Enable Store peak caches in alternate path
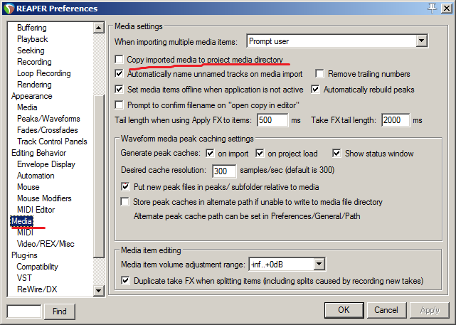The width and height of the screenshot is (456, 325). coord(125,201)
